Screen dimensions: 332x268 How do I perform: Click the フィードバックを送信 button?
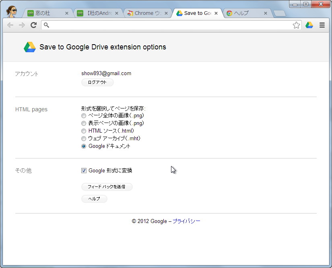tap(107, 187)
